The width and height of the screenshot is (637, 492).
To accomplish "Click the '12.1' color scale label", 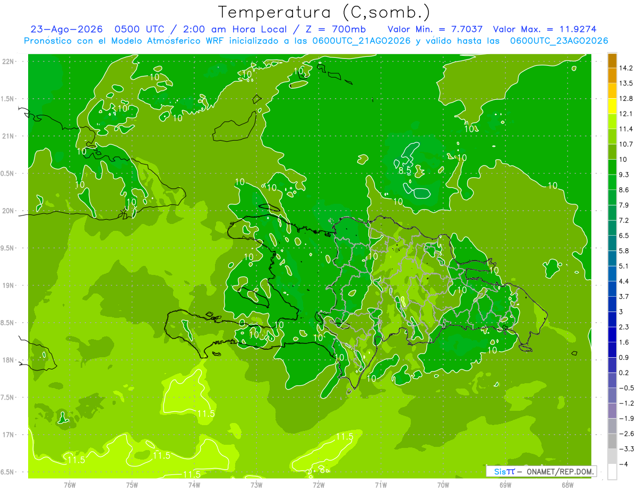I will [x=626, y=114].
